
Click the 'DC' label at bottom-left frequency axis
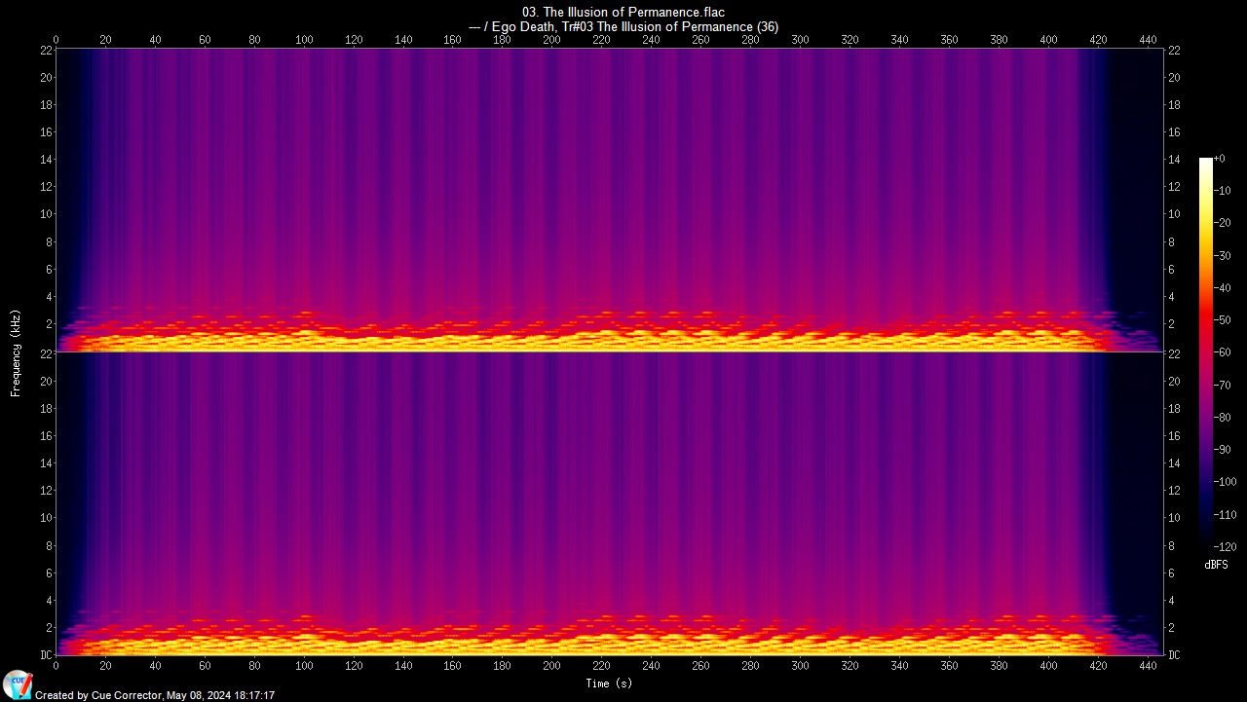[45, 655]
